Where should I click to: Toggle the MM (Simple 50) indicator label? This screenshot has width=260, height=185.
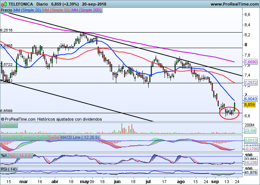[56, 10]
